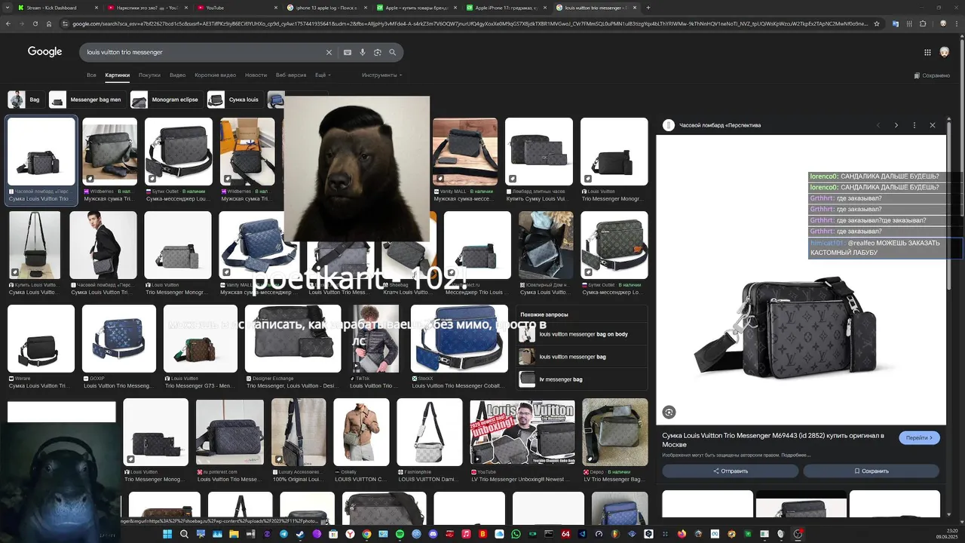This screenshot has width=965, height=543.
Task: Open the Сохранено saved items link
Action: (x=932, y=75)
